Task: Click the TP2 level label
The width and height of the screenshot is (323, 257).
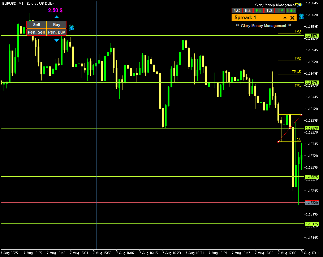Action: 298,58
